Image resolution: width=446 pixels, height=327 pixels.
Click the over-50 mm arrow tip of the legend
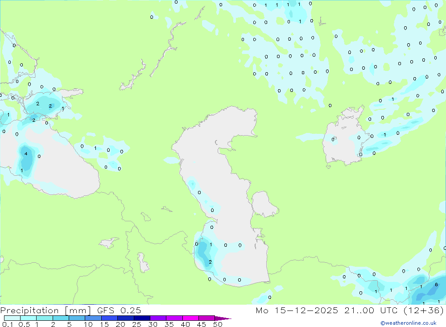pos(223,319)
